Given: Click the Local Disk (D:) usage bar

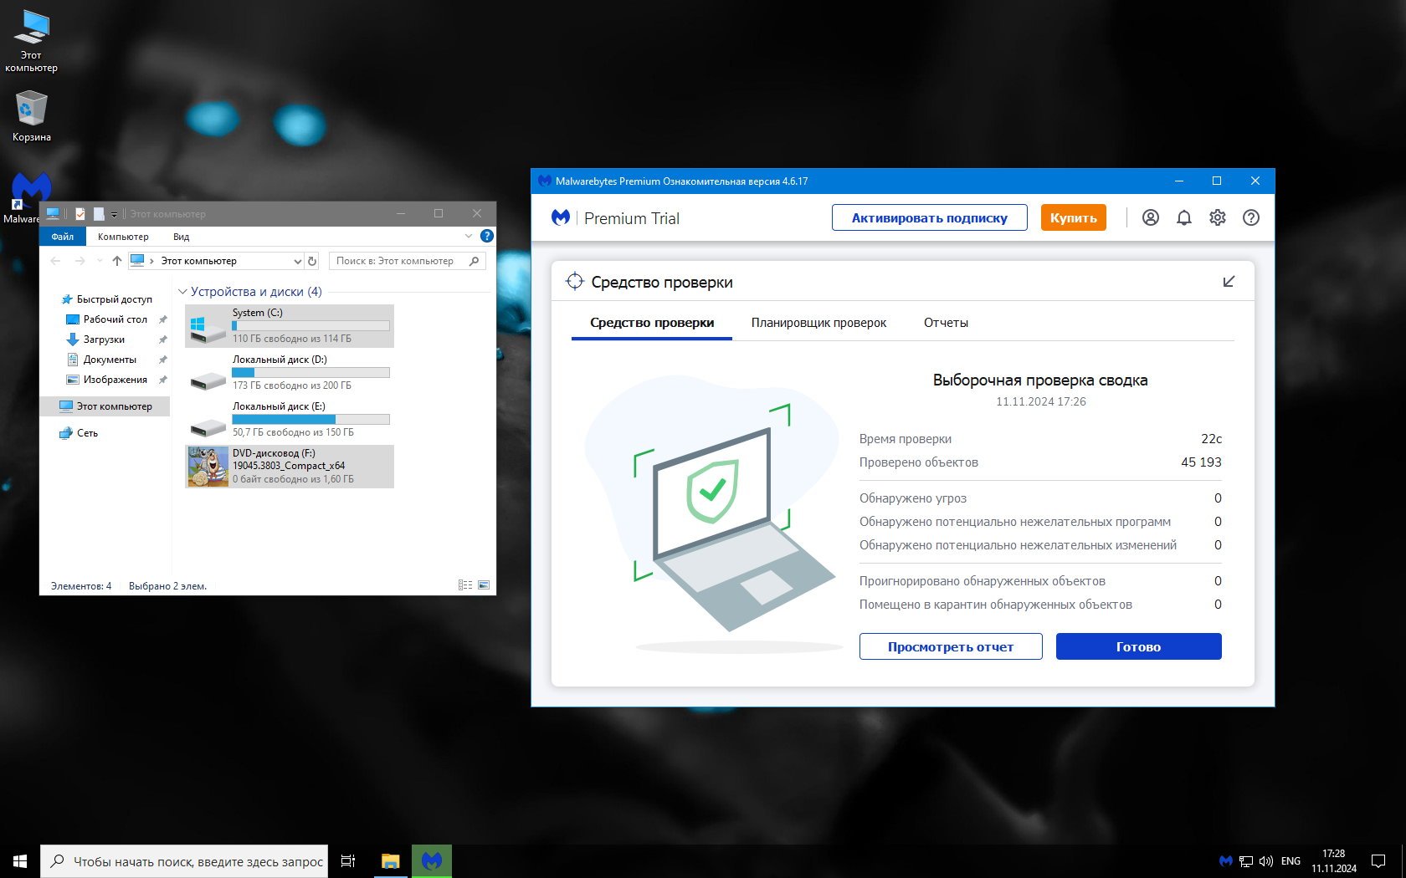Looking at the screenshot, I should pos(310,372).
